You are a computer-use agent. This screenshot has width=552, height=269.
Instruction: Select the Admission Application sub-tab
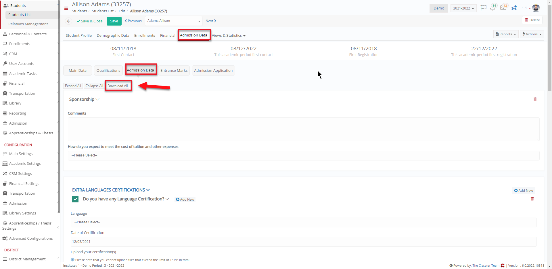[x=213, y=70]
